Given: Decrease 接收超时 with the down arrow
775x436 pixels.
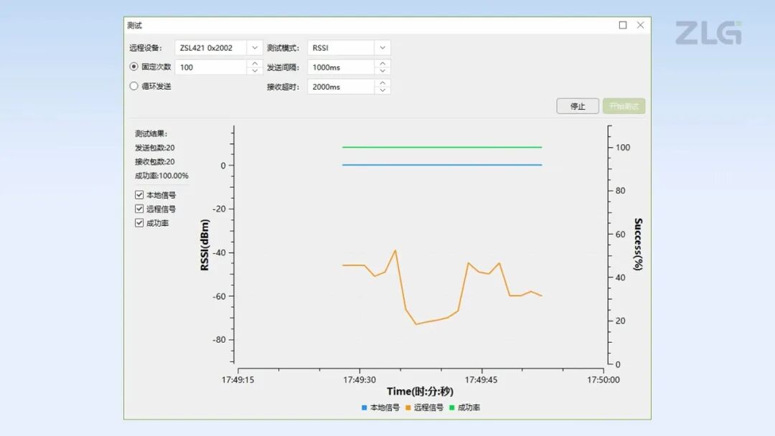Looking at the screenshot, I should [x=382, y=90].
